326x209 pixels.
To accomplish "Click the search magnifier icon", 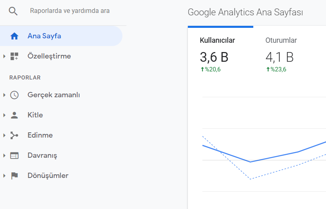I will pos(13,11).
